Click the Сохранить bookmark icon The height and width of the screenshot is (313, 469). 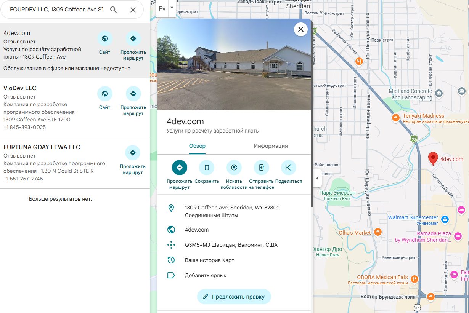pyautogui.click(x=207, y=168)
